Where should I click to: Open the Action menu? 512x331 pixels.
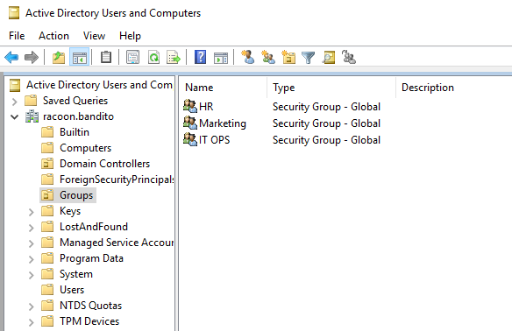(53, 36)
